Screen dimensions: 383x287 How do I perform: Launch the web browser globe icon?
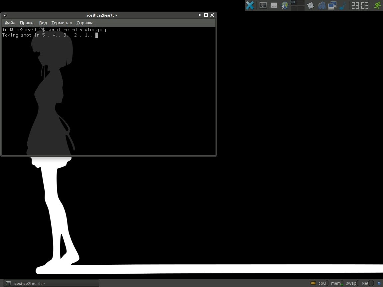(x=285, y=5)
